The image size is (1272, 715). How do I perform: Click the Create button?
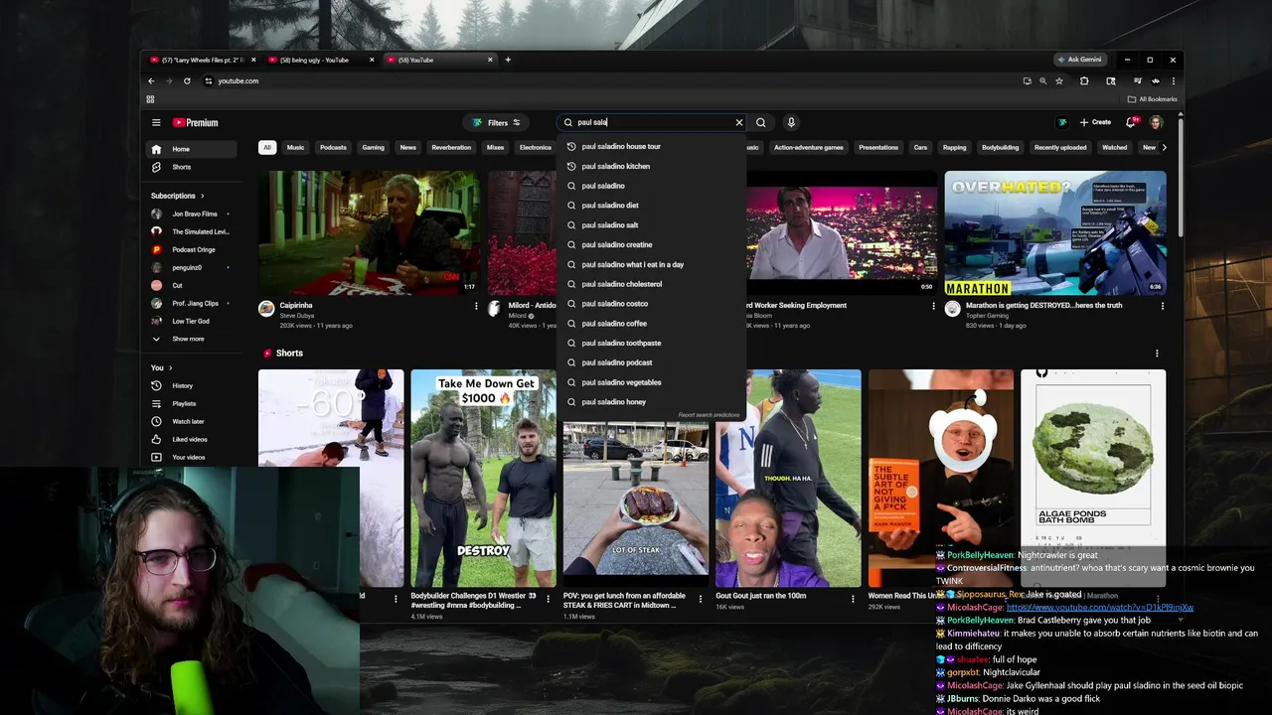[1095, 122]
